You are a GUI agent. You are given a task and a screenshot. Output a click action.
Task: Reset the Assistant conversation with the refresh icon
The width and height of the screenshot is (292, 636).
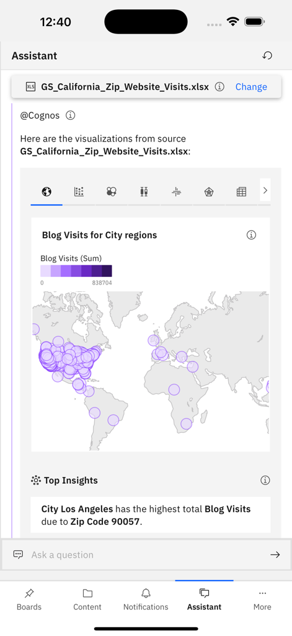tap(267, 55)
